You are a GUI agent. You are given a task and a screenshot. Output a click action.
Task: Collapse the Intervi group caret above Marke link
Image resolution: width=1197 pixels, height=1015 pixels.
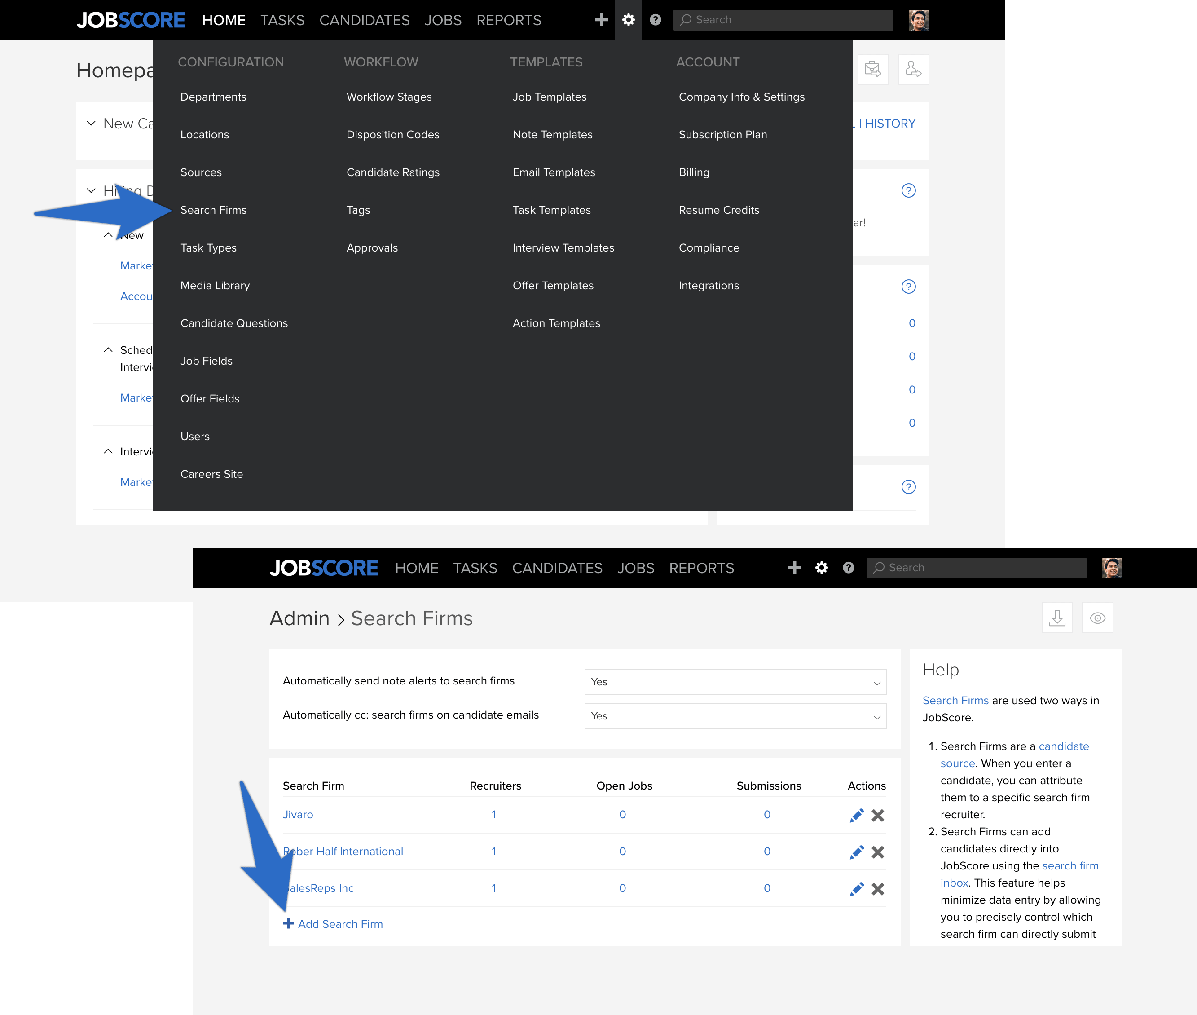pyautogui.click(x=108, y=452)
